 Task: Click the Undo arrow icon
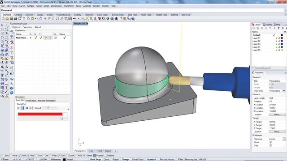tap(37, 18)
